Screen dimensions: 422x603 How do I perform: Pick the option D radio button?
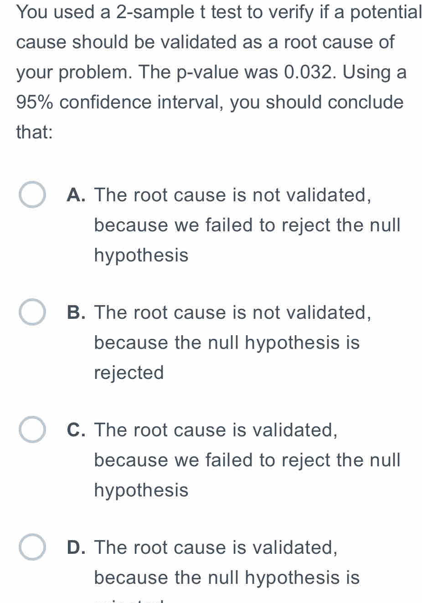click(32, 547)
